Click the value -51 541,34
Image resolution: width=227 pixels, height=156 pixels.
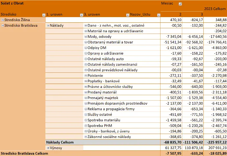tap(173, 42)
